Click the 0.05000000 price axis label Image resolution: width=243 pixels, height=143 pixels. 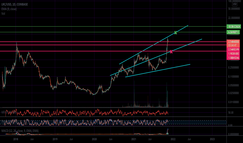[234, 85]
